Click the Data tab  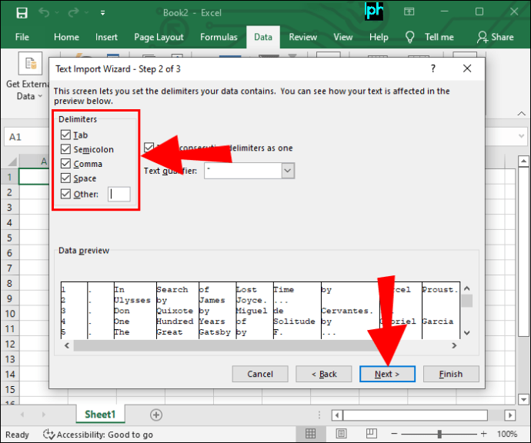(263, 37)
